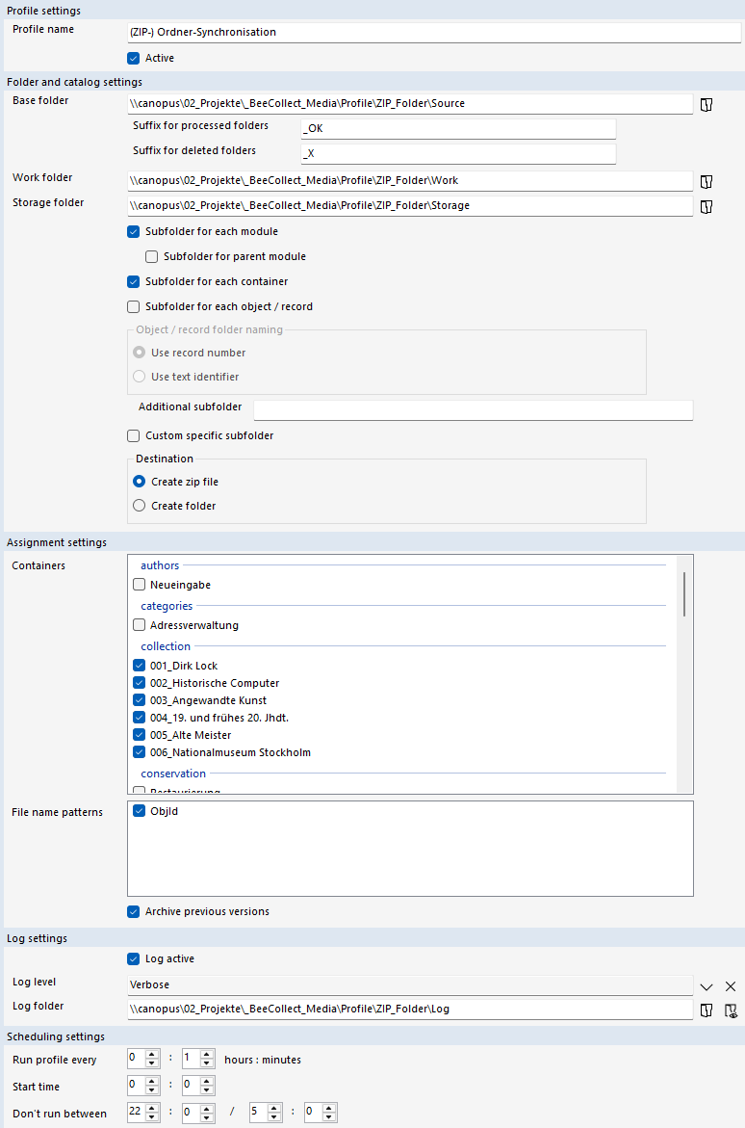Viewport: 745px width, 1128px height.
Task: Click the Work folder browse icon
Action: 706,181
